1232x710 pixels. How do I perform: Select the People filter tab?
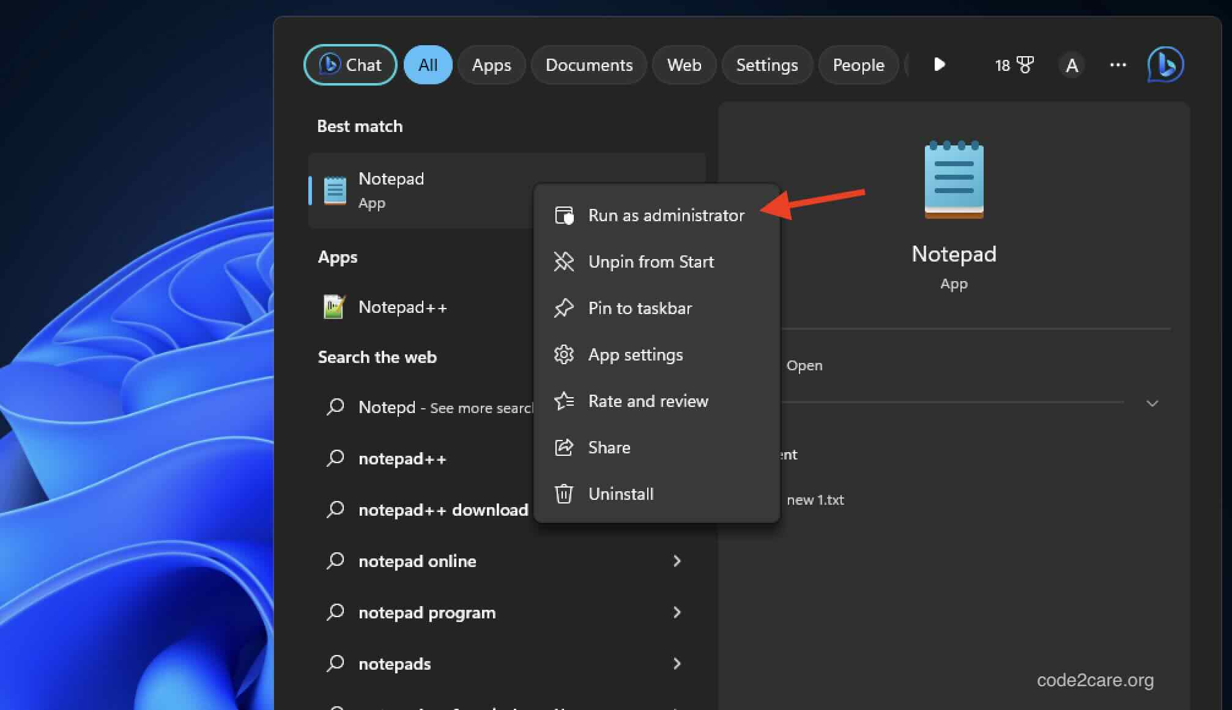[858, 65]
